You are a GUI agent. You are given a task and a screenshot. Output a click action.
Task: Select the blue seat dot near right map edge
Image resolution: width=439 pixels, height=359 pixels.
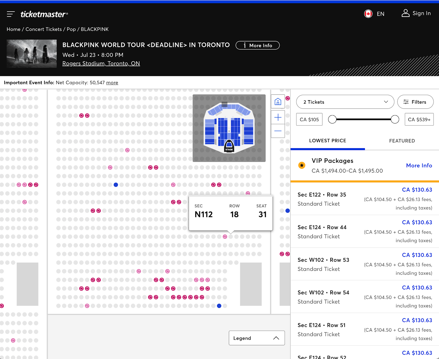(288, 211)
